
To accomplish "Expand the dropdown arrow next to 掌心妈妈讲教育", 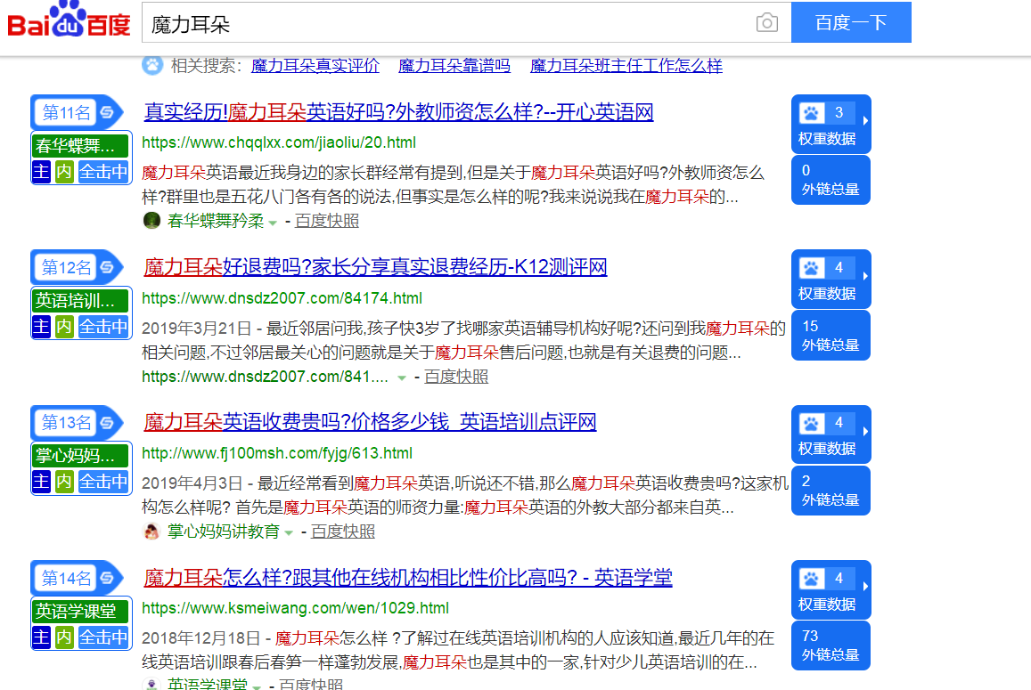I will [289, 533].
